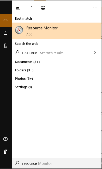Filter results by Documents icon
The image size is (102, 169).
click(31, 8)
